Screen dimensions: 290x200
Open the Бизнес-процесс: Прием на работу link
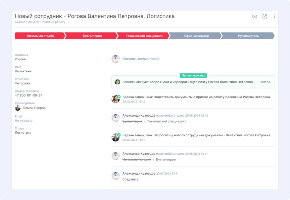coord(40,22)
